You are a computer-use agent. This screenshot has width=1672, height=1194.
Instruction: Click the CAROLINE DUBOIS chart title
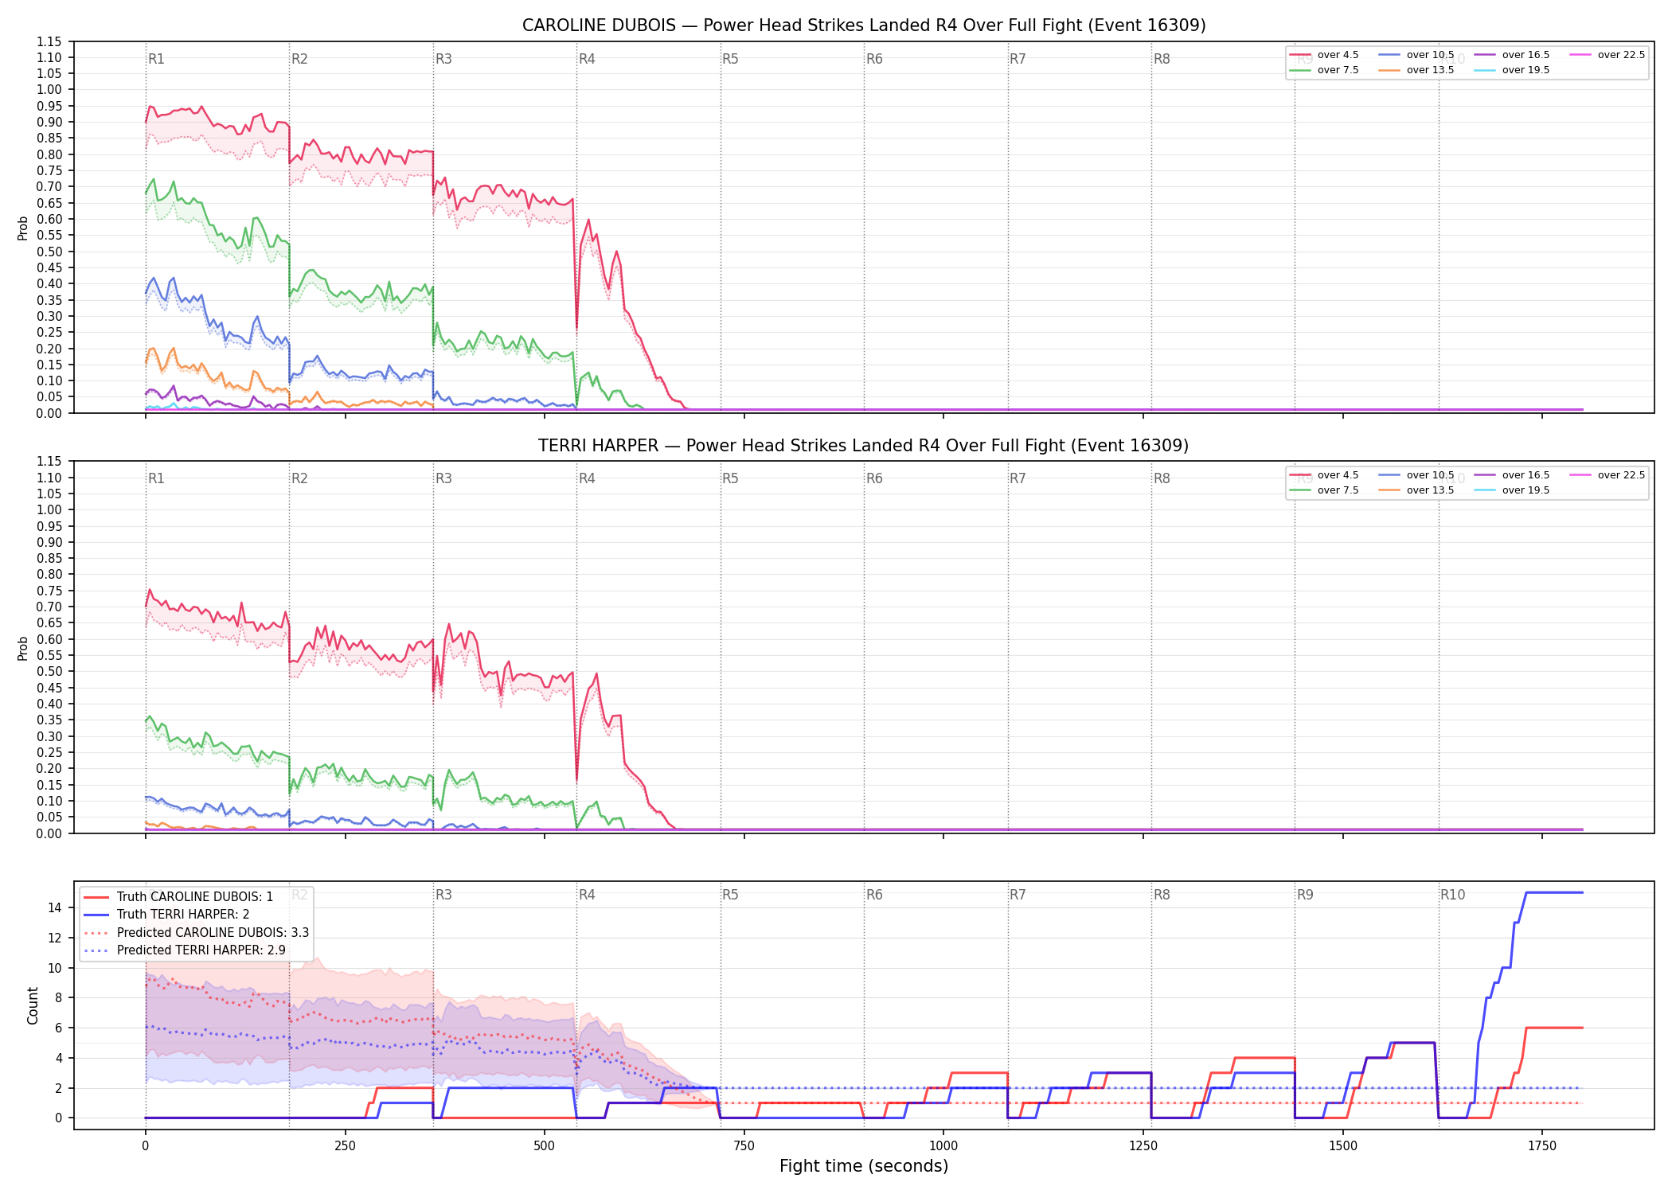click(x=864, y=25)
